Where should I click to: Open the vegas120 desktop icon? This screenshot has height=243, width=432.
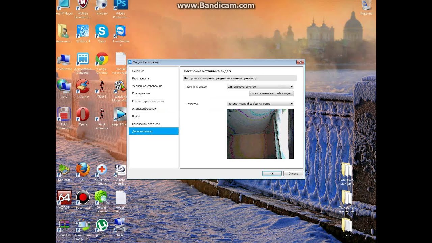click(120, 116)
